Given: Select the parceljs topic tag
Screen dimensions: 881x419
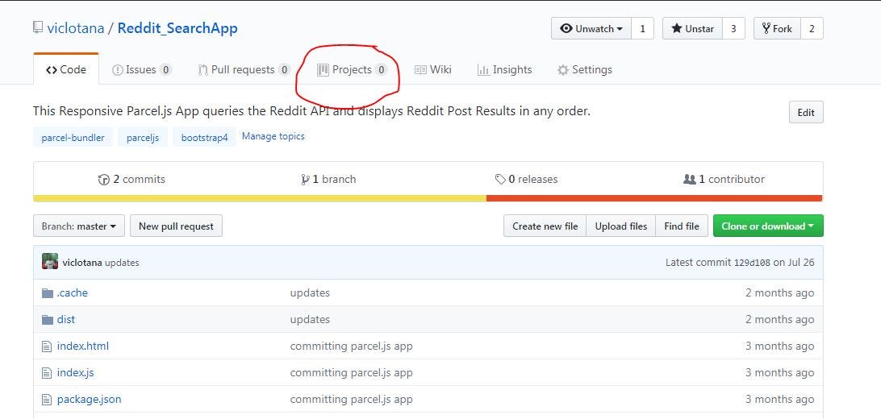Looking at the screenshot, I should (x=143, y=137).
